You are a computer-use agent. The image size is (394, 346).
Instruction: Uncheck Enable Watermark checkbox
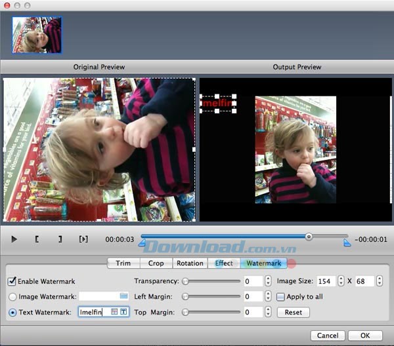click(12, 281)
